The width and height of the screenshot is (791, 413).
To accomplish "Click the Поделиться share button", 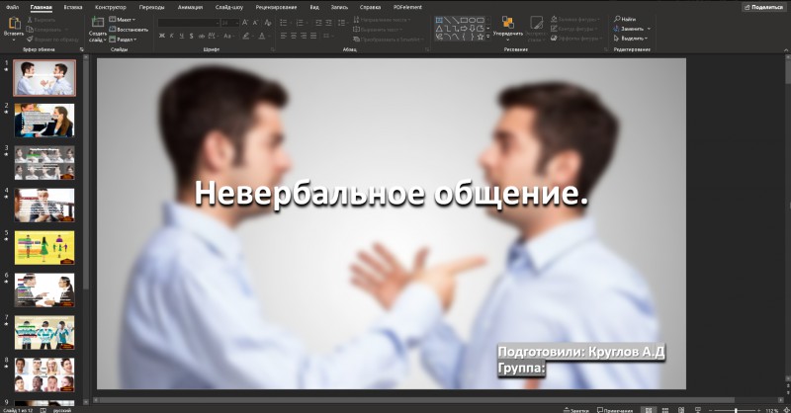I will click(x=764, y=7).
